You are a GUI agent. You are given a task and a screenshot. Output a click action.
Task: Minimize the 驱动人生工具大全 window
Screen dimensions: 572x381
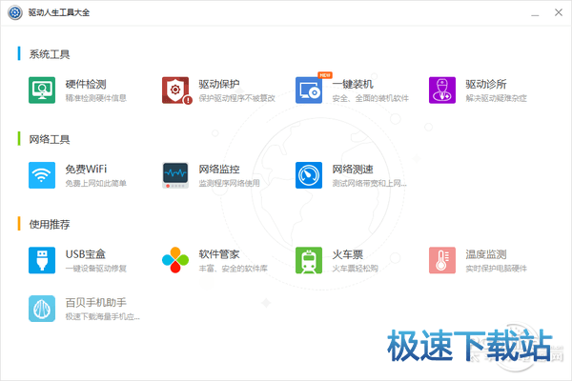tap(535, 13)
